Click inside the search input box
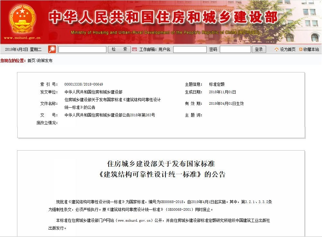Viewport: 322px width, 237px height. [82, 49]
